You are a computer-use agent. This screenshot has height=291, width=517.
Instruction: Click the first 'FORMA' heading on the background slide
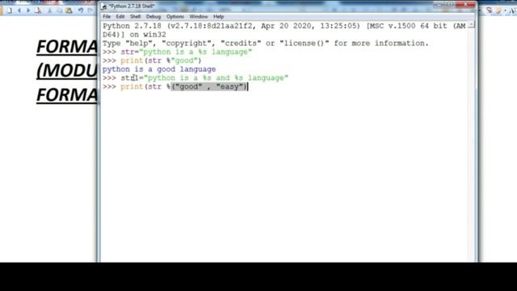coord(67,47)
